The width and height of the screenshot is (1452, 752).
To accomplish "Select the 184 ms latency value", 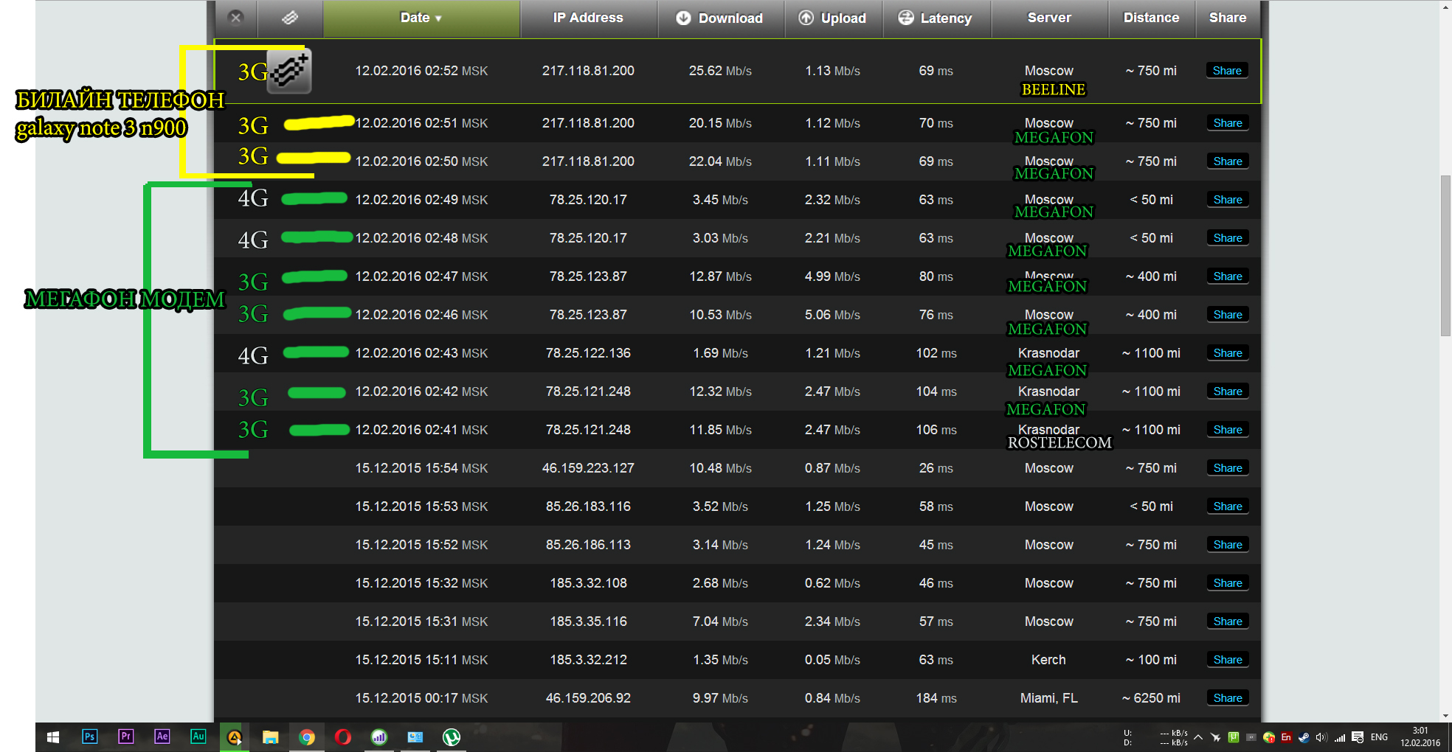I will tap(936, 698).
